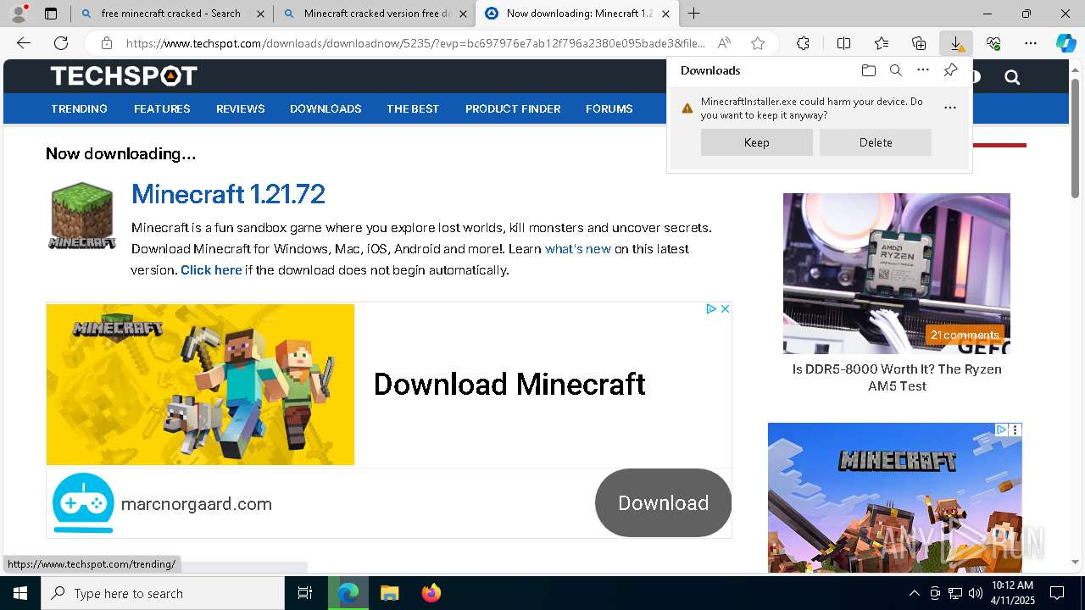Toggle the Downloads toolbar icon
Viewport: 1085px width, 610px height.
[956, 43]
